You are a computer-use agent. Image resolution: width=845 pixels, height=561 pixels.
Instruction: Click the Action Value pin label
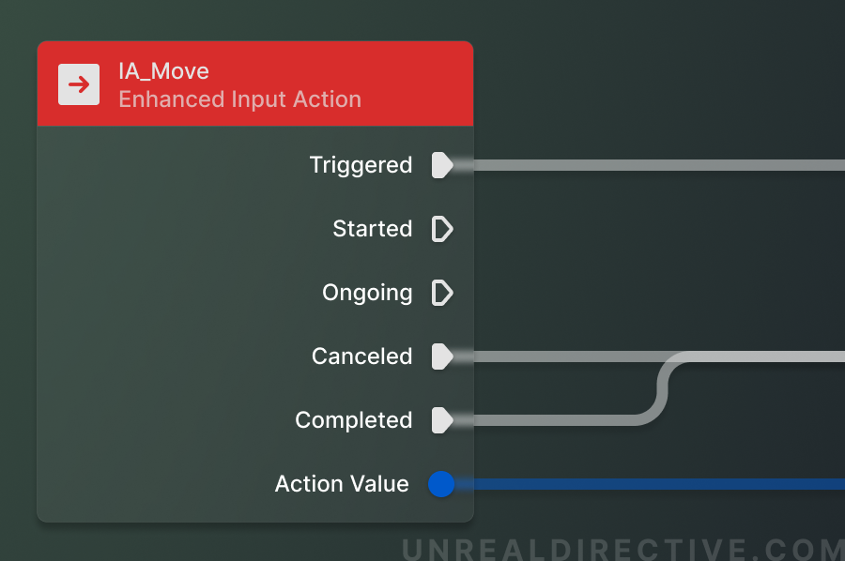coord(341,484)
